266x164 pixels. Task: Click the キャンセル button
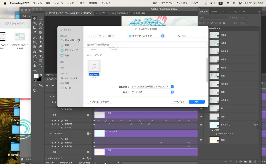179,102
